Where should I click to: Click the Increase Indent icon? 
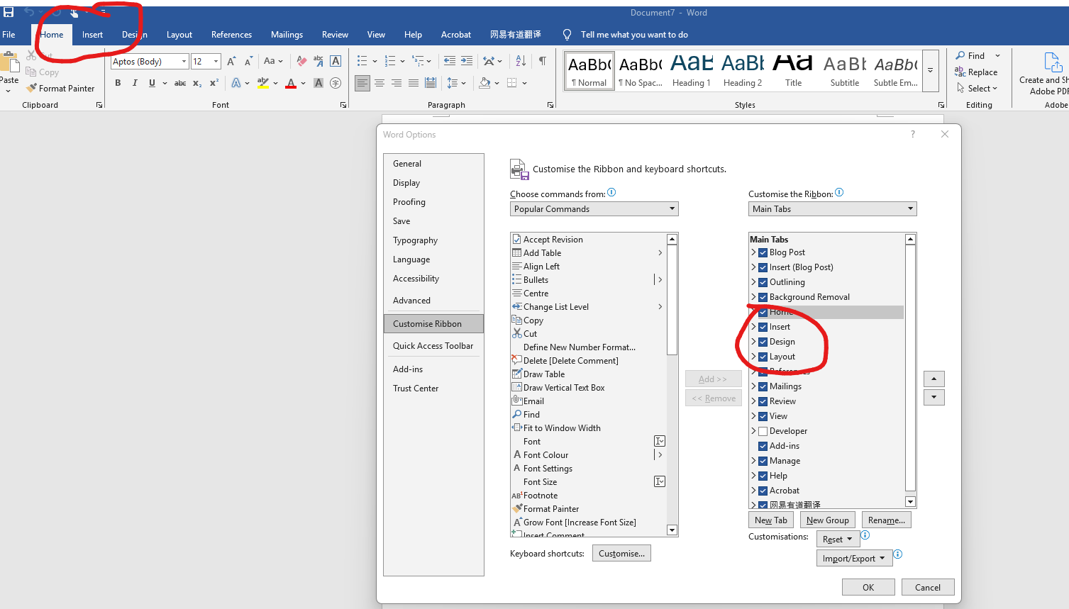tap(467, 62)
